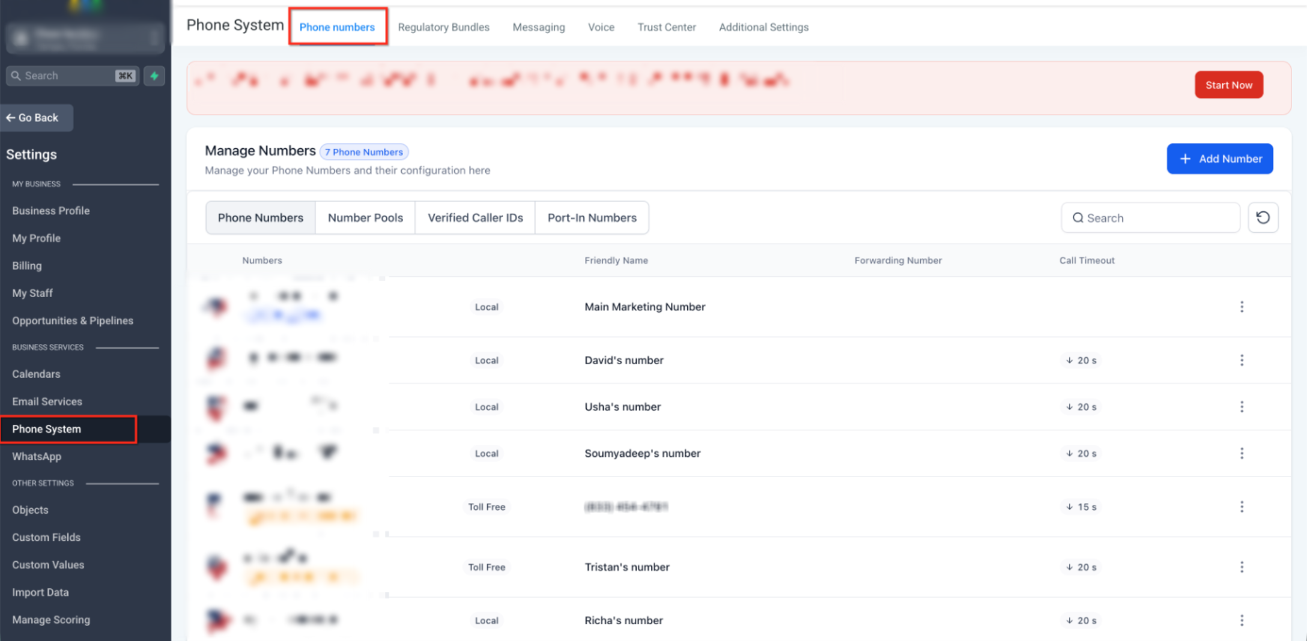Open the three-dot menu for Richa's number
This screenshot has height=641, width=1307.
coord(1242,621)
